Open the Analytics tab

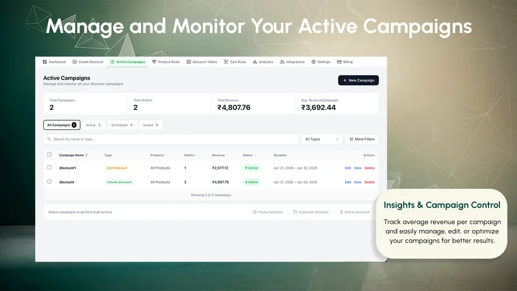263,61
